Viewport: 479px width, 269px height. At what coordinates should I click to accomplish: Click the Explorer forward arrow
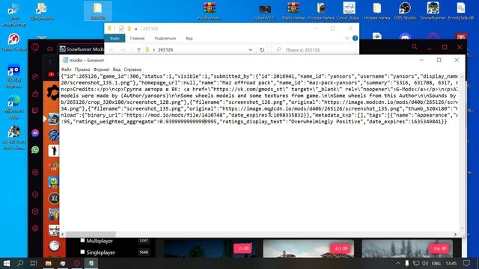pos(123,50)
